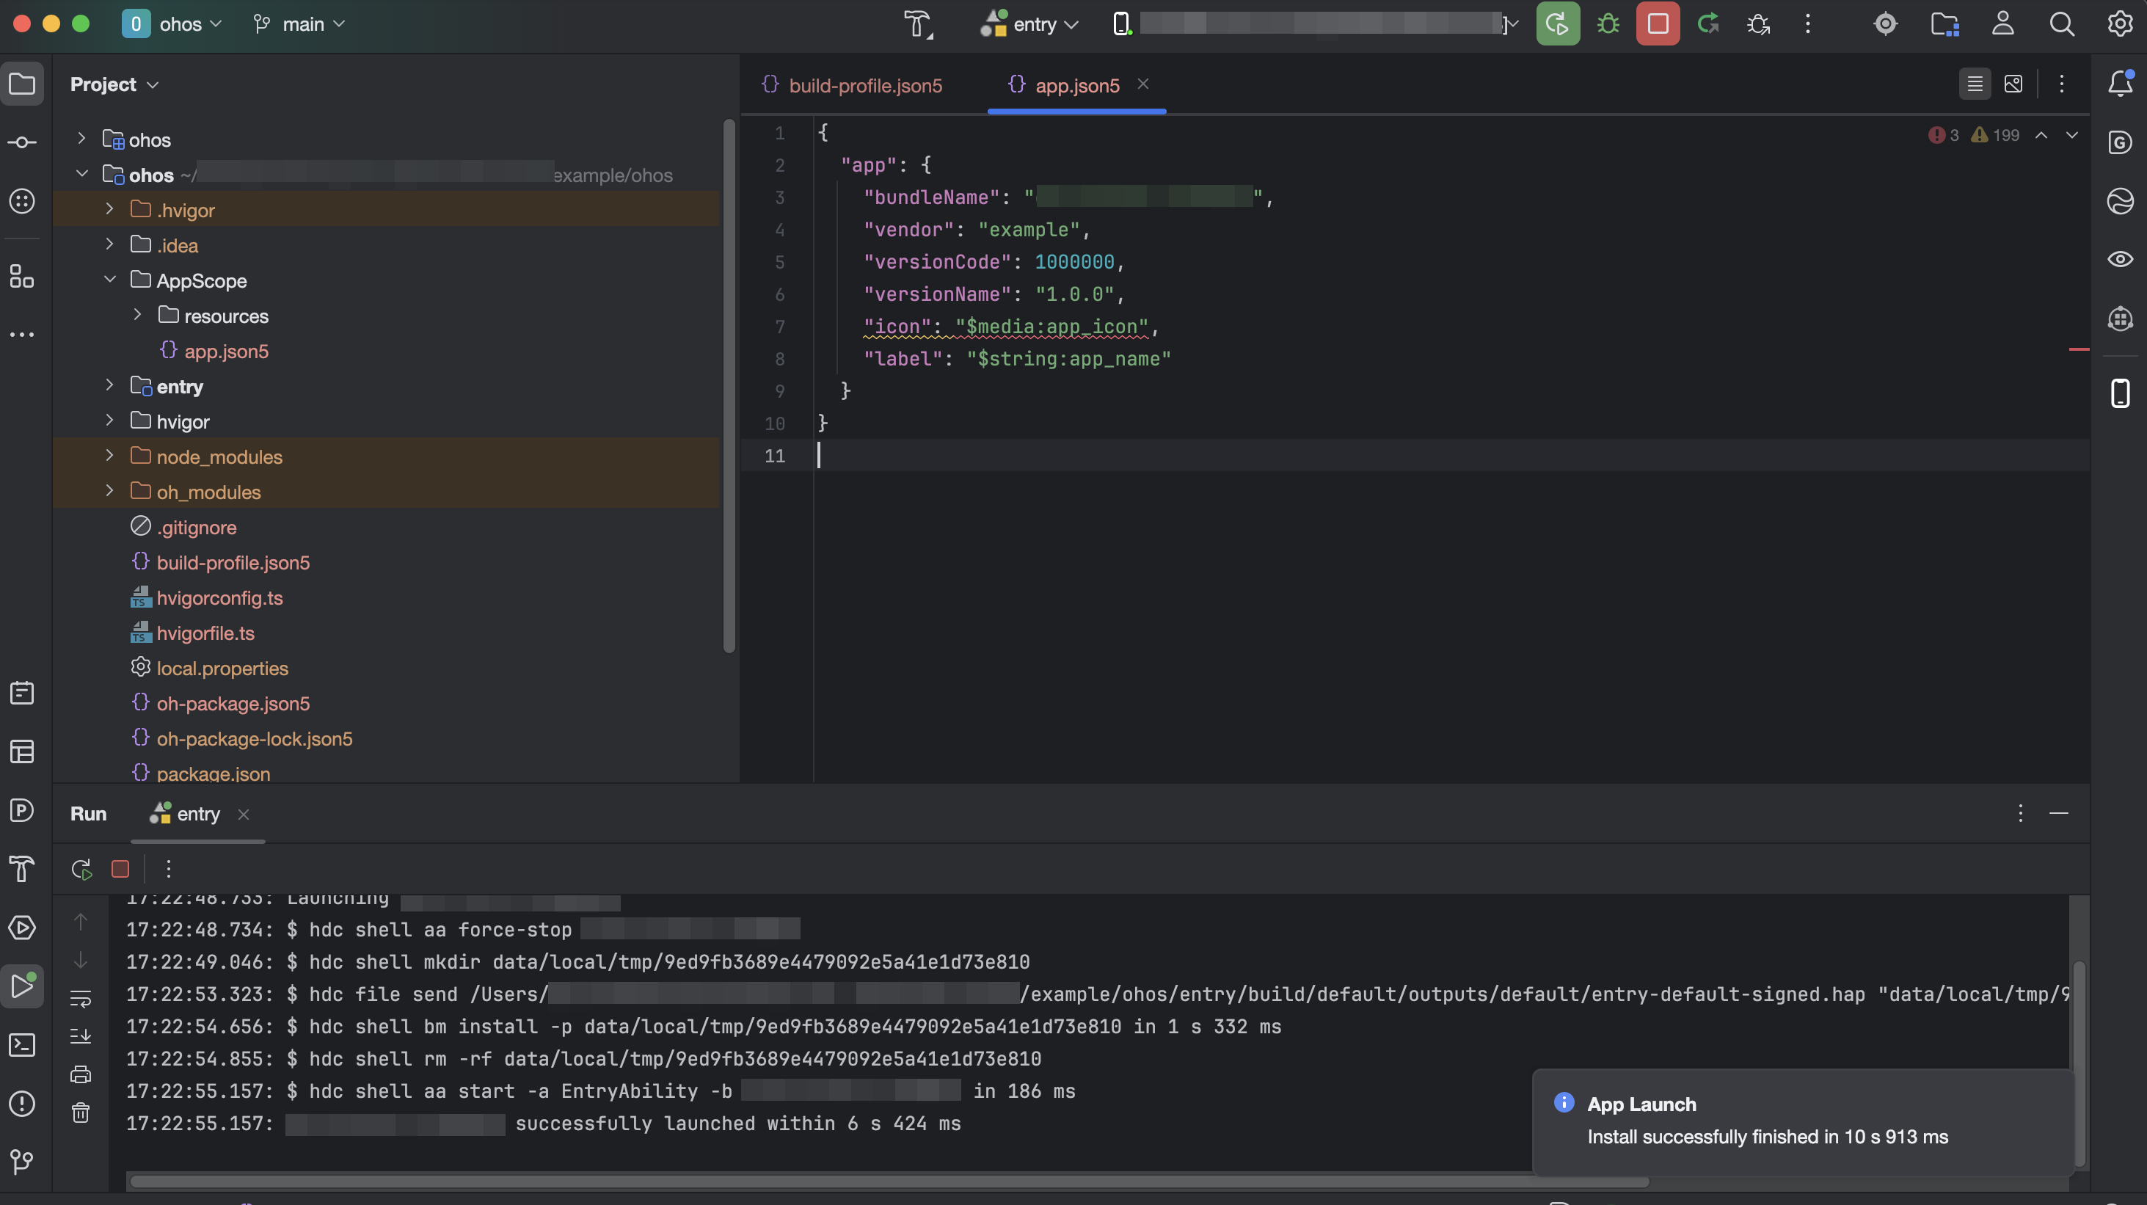Open the Git version control tool window
Viewport: 2147px width, 1205px height.
point(23,1162)
